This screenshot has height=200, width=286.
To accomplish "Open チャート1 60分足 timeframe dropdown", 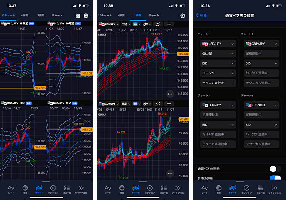I will [218, 53].
